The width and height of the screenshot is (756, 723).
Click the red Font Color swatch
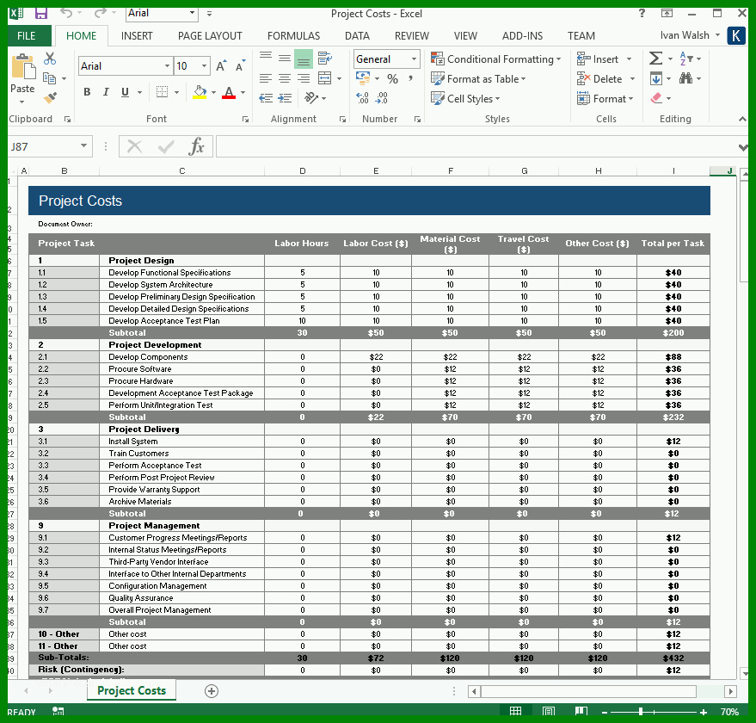[x=229, y=92]
